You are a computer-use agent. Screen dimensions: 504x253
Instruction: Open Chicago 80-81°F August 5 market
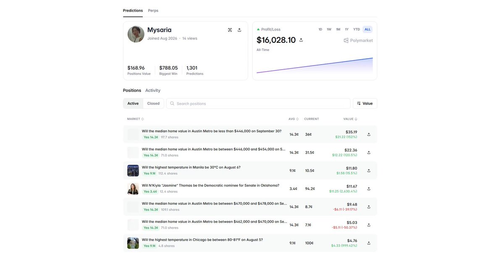pyautogui.click(x=202, y=240)
